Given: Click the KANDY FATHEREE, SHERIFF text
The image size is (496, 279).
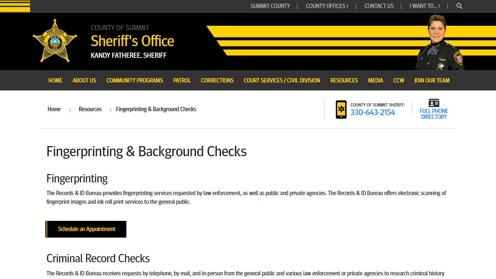Looking at the screenshot, I should pos(129,56).
